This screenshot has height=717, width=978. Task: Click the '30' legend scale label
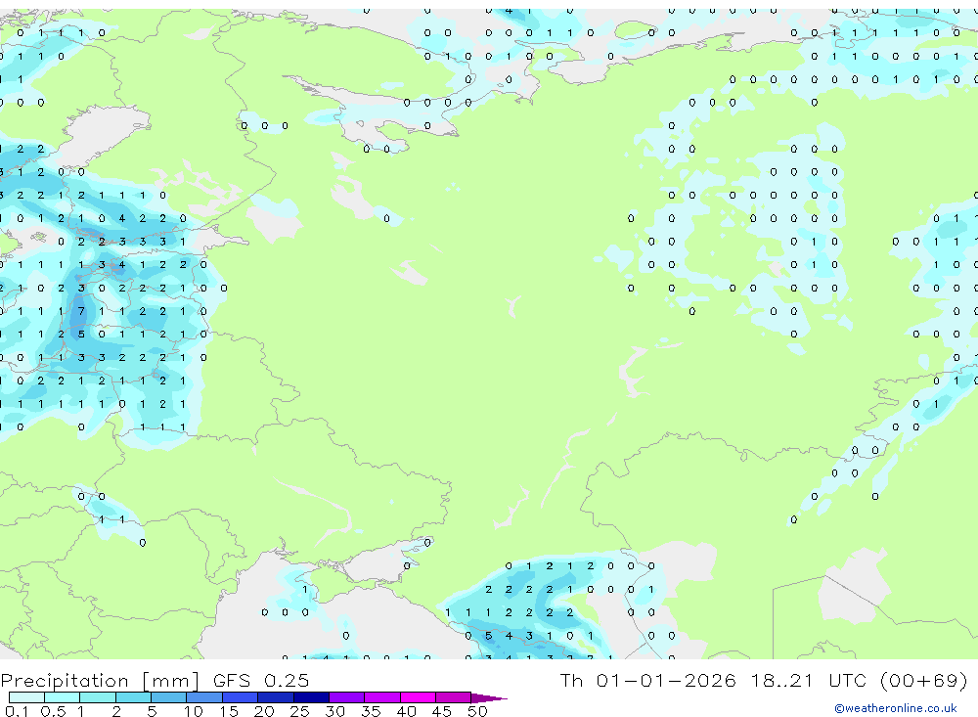click(x=335, y=711)
